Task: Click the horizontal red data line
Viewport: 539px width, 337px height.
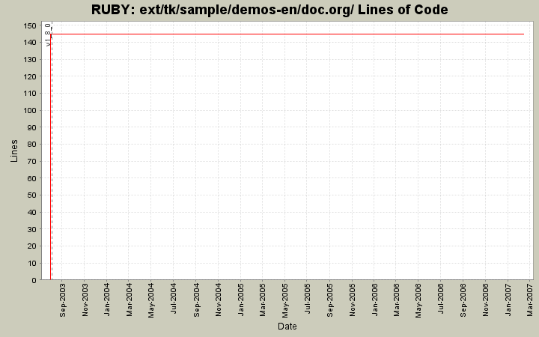Action: (x=287, y=34)
